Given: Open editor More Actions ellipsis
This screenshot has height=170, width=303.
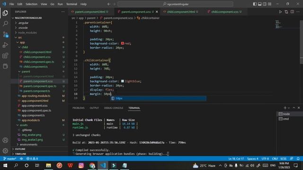Looking at the screenshot, I should pos(298,12).
